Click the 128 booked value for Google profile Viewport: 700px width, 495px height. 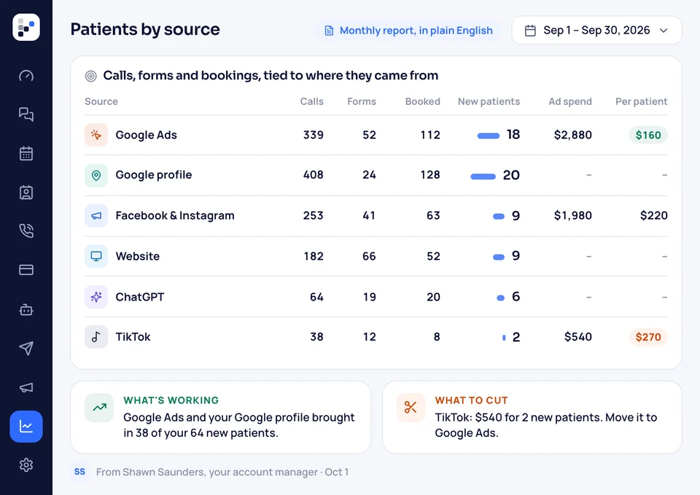430,175
